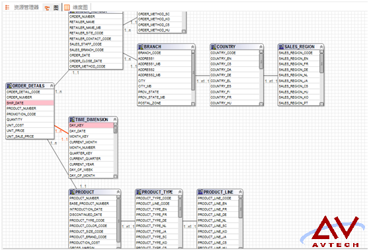Image resolution: width=369 pixels, height=251 pixels.
Task: Select the diagram view icon in the toolbar
Action: click(56, 8)
